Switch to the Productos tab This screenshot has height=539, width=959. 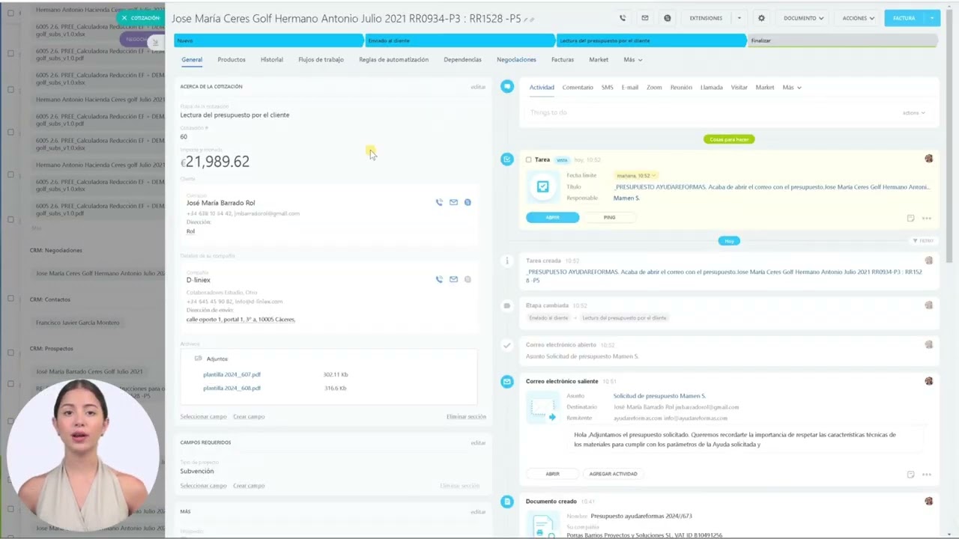(x=232, y=60)
